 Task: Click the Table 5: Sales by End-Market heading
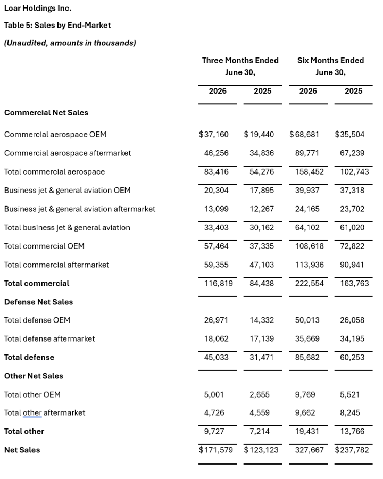tap(57, 26)
